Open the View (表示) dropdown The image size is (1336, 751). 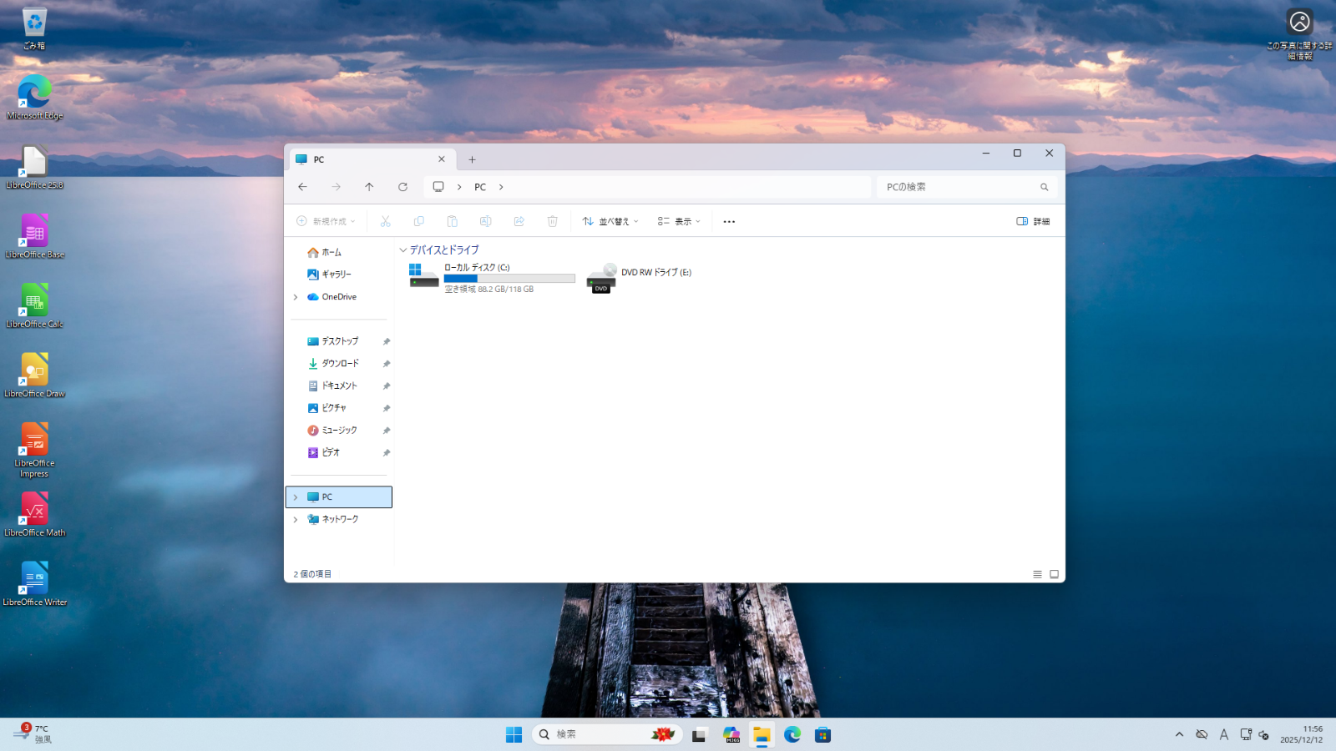tap(679, 222)
